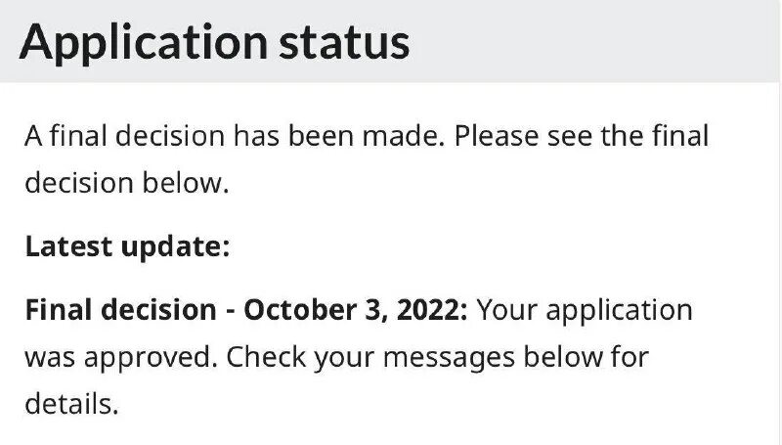
Task: Click the "decision below." text on the second line
Action: (126, 183)
